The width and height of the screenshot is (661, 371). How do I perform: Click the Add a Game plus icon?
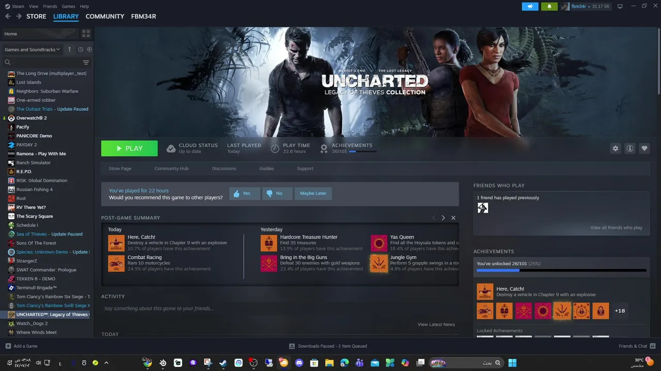[x=8, y=346]
